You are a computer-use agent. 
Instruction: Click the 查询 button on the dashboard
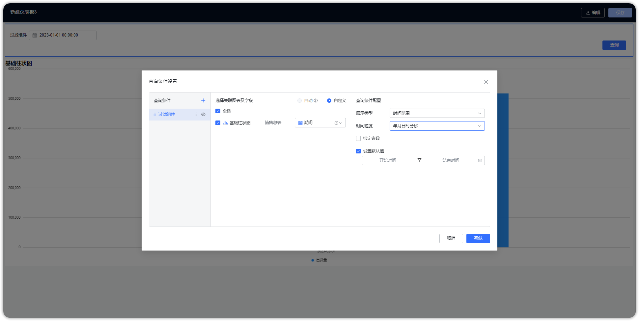(x=614, y=45)
